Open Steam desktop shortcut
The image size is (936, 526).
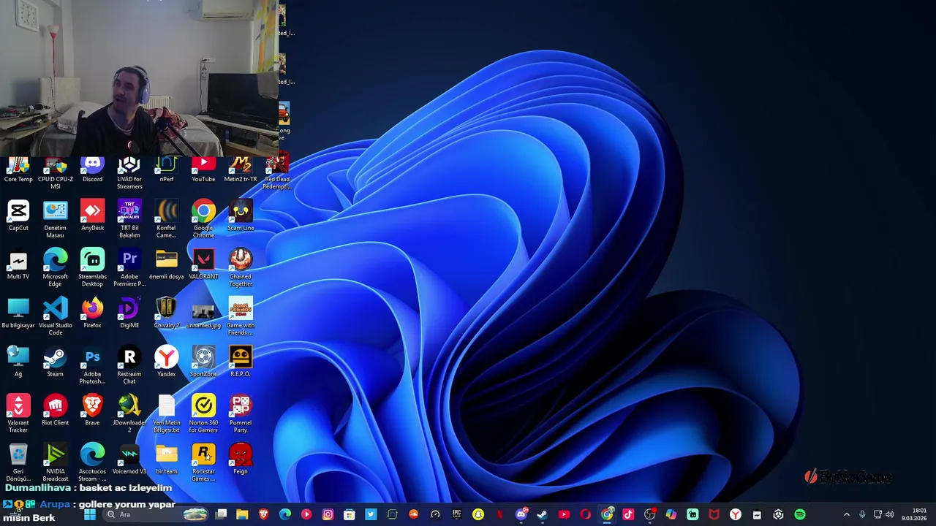tap(55, 362)
